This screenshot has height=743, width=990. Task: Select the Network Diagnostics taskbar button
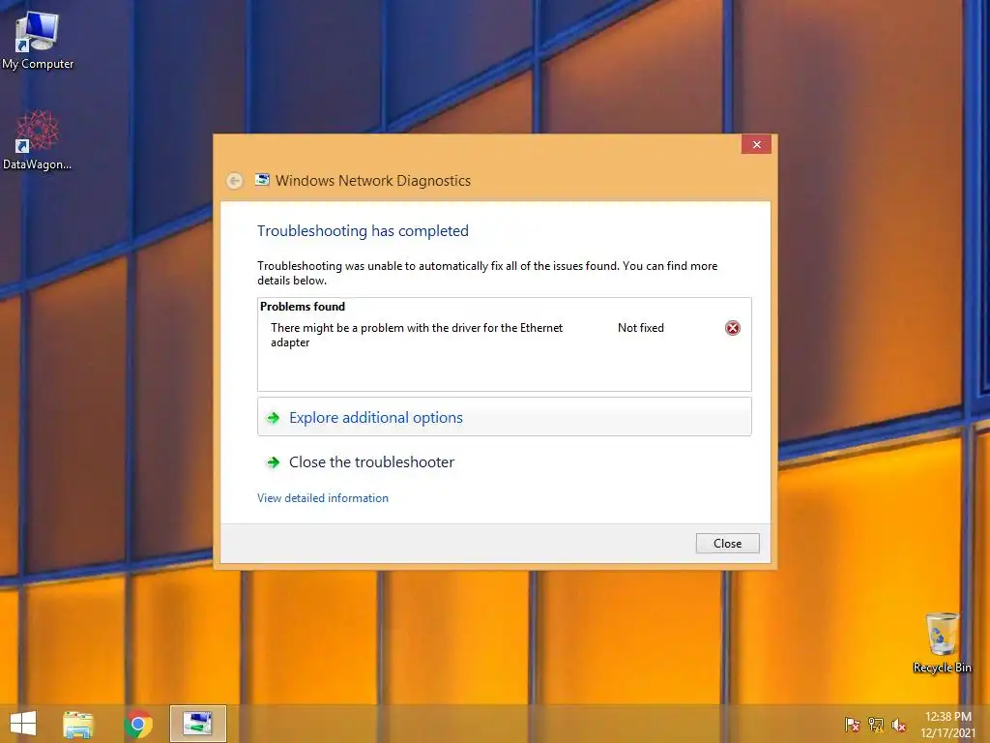[x=197, y=724]
